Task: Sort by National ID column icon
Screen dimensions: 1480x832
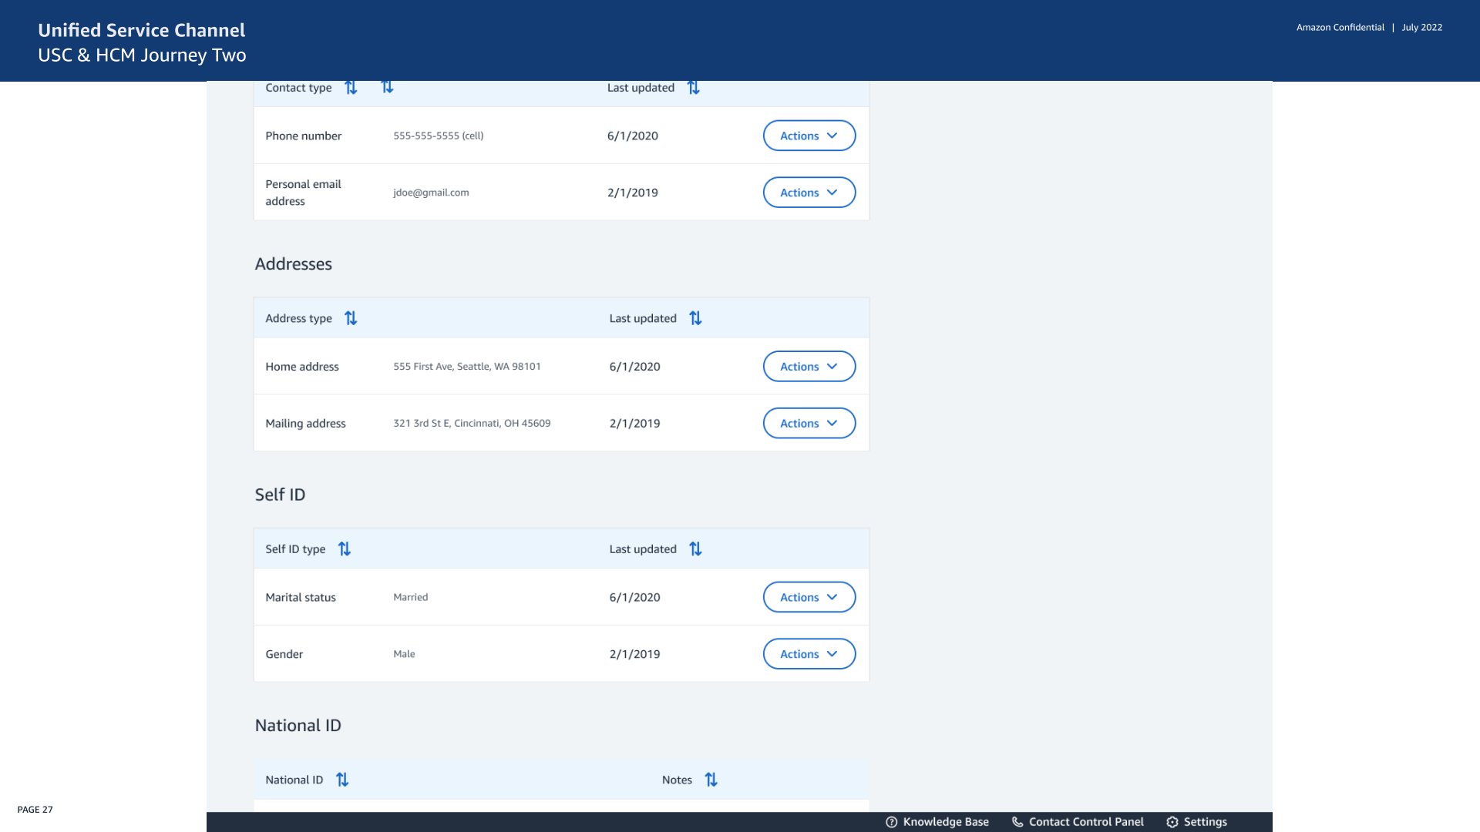Action: [x=342, y=780]
